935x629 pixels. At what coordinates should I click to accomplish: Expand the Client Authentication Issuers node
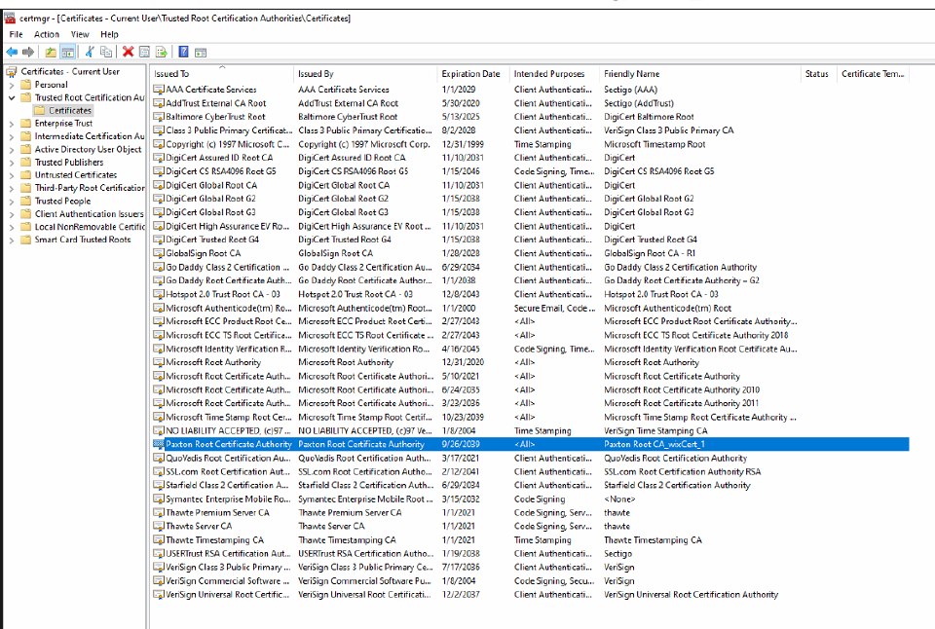tap(12, 214)
